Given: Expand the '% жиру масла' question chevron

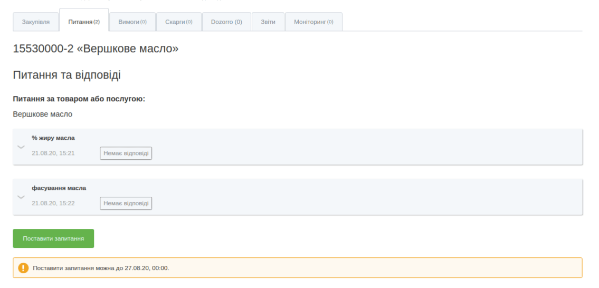Looking at the screenshot, I should tap(21, 147).
